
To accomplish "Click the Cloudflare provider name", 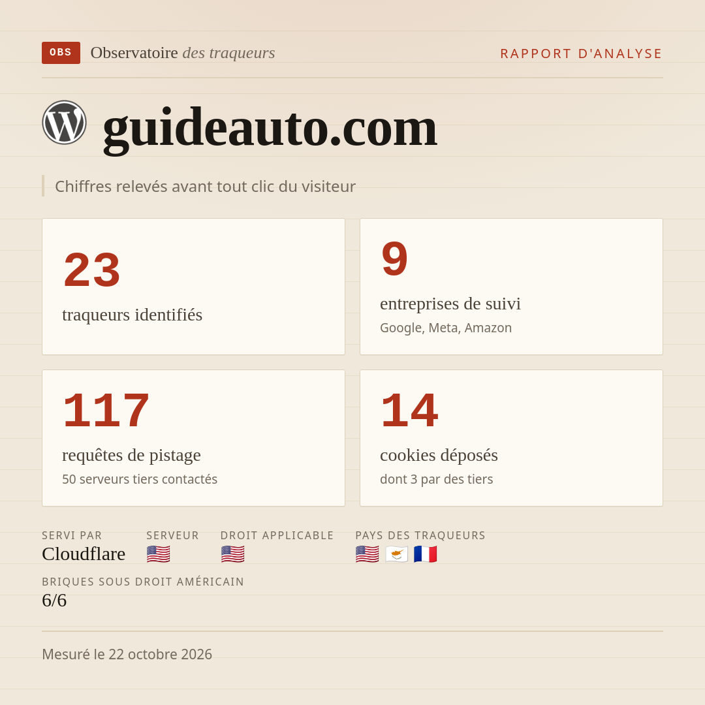I will tap(84, 554).
